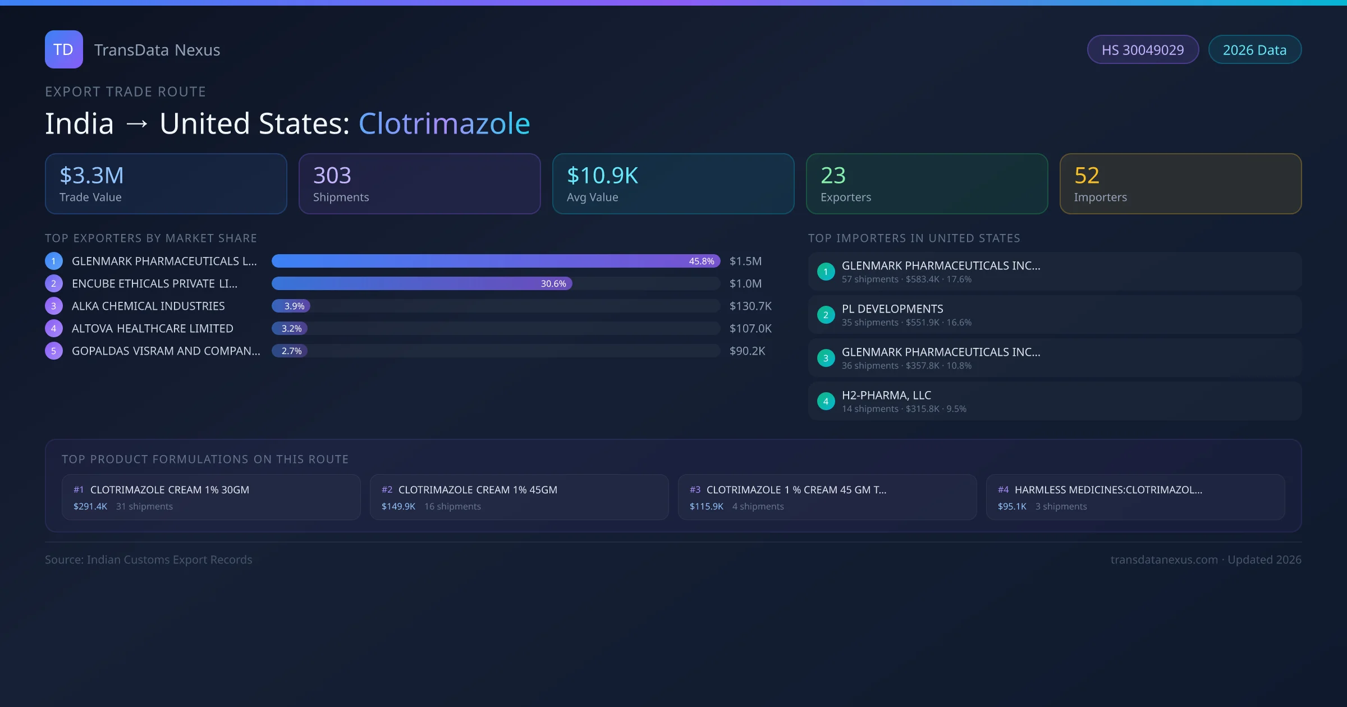Screen dimensions: 1347x707
Task: Open the 23 Exporters card
Action: 927,183
